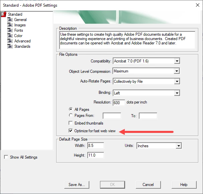Click the Pages From start field
Viewport: 203px width, 194px height.
(x=112, y=116)
